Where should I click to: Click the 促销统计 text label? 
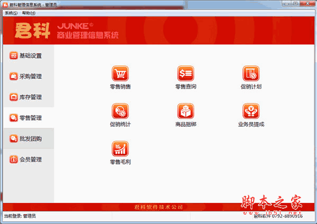pyautogui.click(x=120, y=124)
